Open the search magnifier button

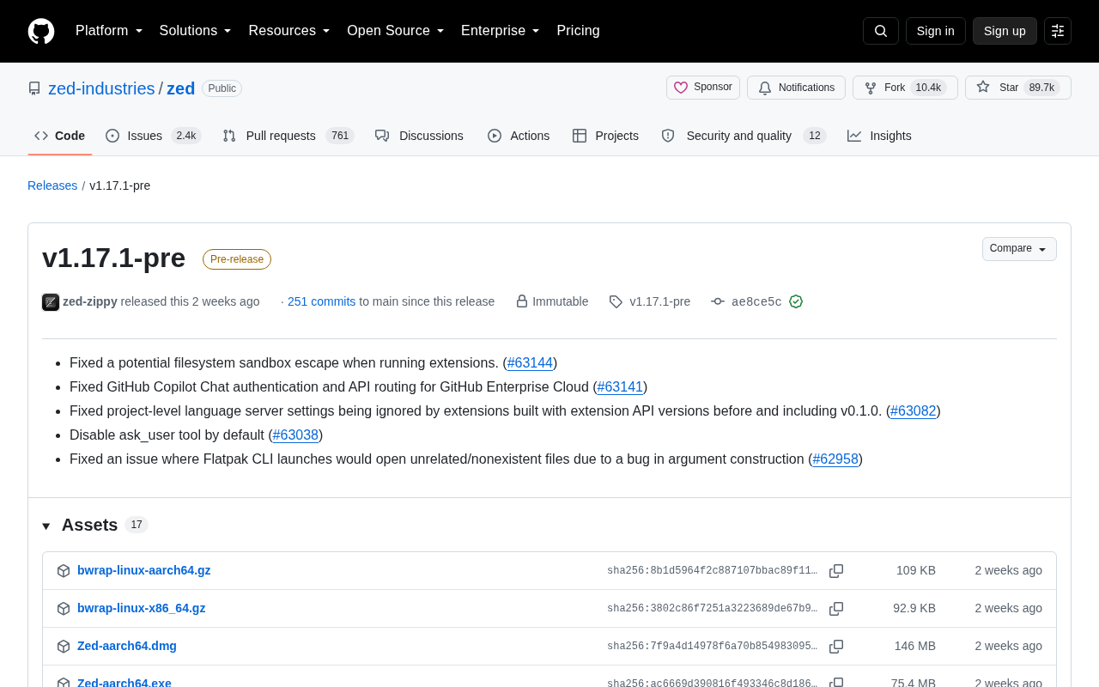(881, 31)
